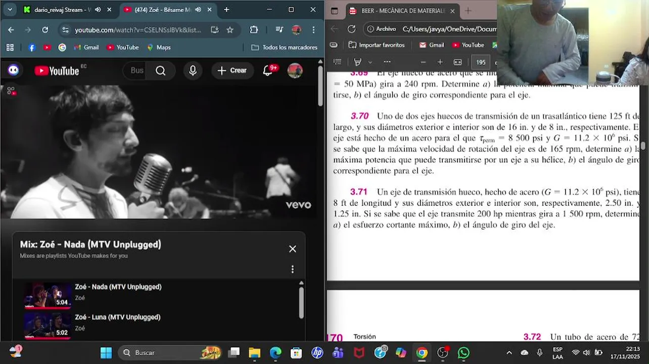
Task: Start YouTube voice search with microphone
Action: click(193, 71)
